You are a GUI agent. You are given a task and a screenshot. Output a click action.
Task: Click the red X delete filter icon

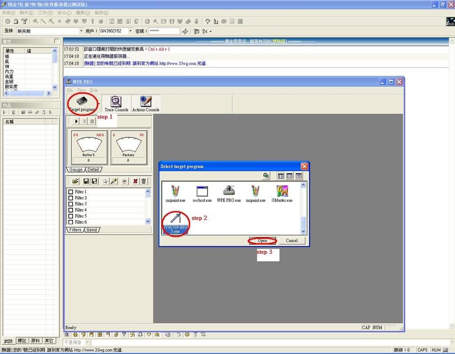[x=136, y=181]
